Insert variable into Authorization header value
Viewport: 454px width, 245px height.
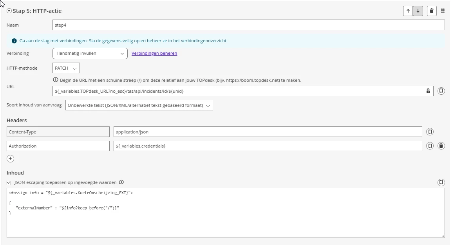[x=430, y=146]
